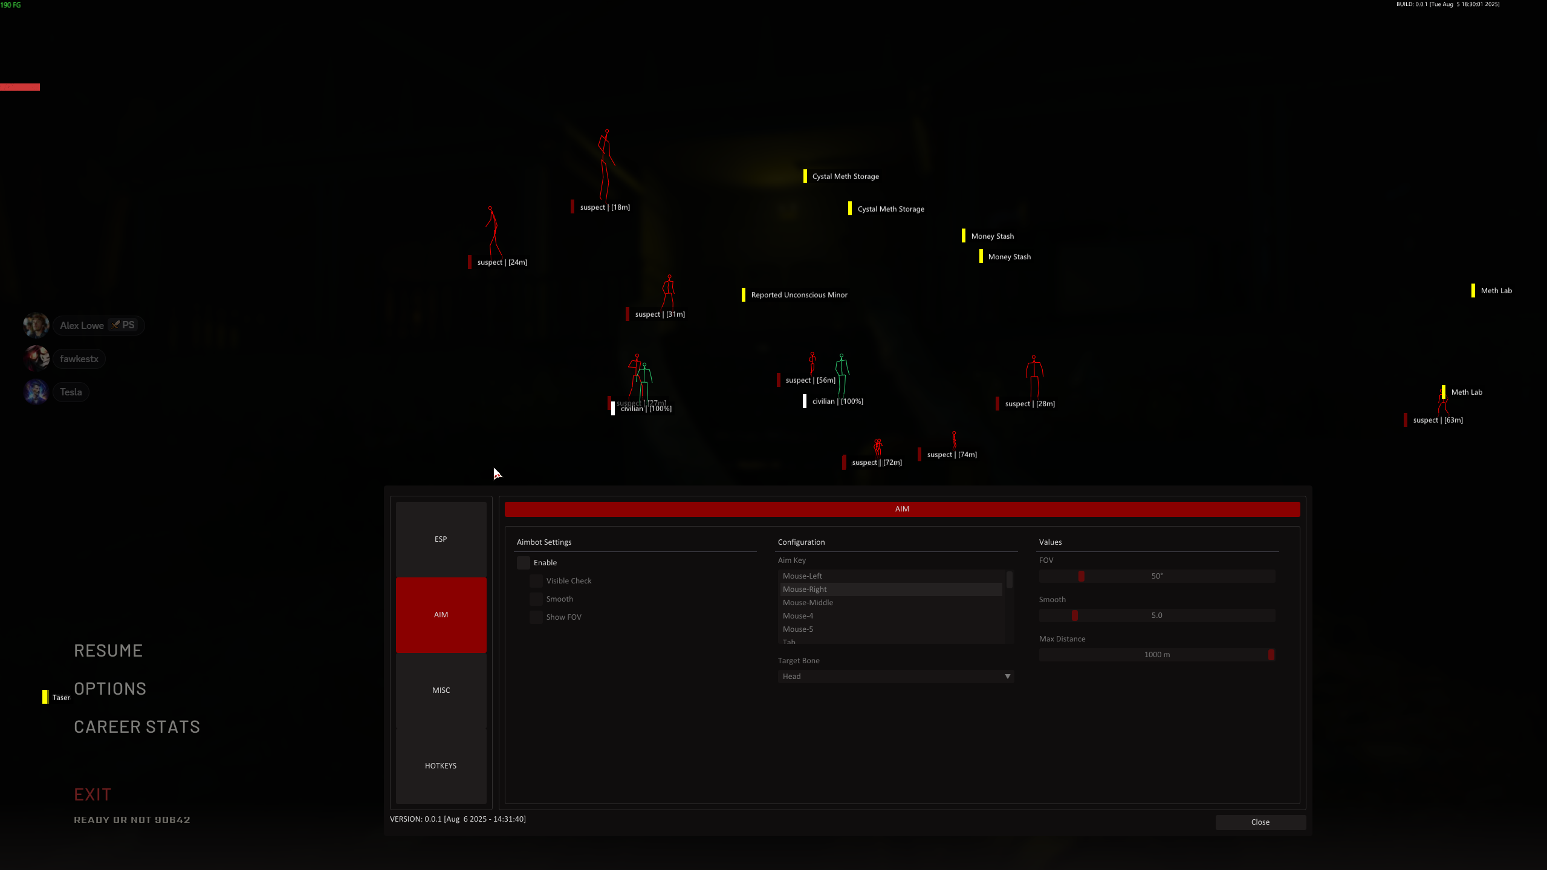The image size is (1547, 870).
Task: Click the civilian [100%] label near 56m suspect
Action: 837,401
